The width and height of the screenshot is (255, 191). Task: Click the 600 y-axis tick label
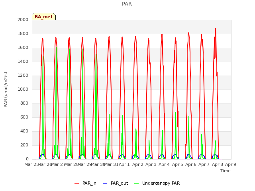click(x=24, y=117)
